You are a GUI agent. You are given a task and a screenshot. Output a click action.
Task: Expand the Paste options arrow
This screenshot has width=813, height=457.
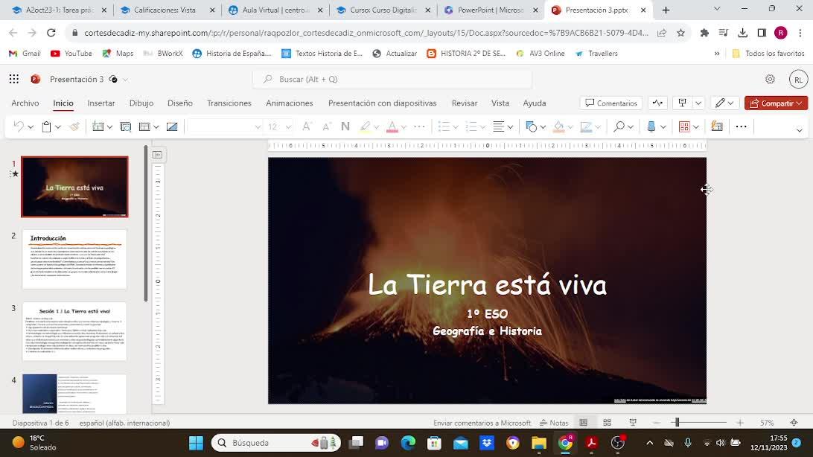tap(58, 127)
